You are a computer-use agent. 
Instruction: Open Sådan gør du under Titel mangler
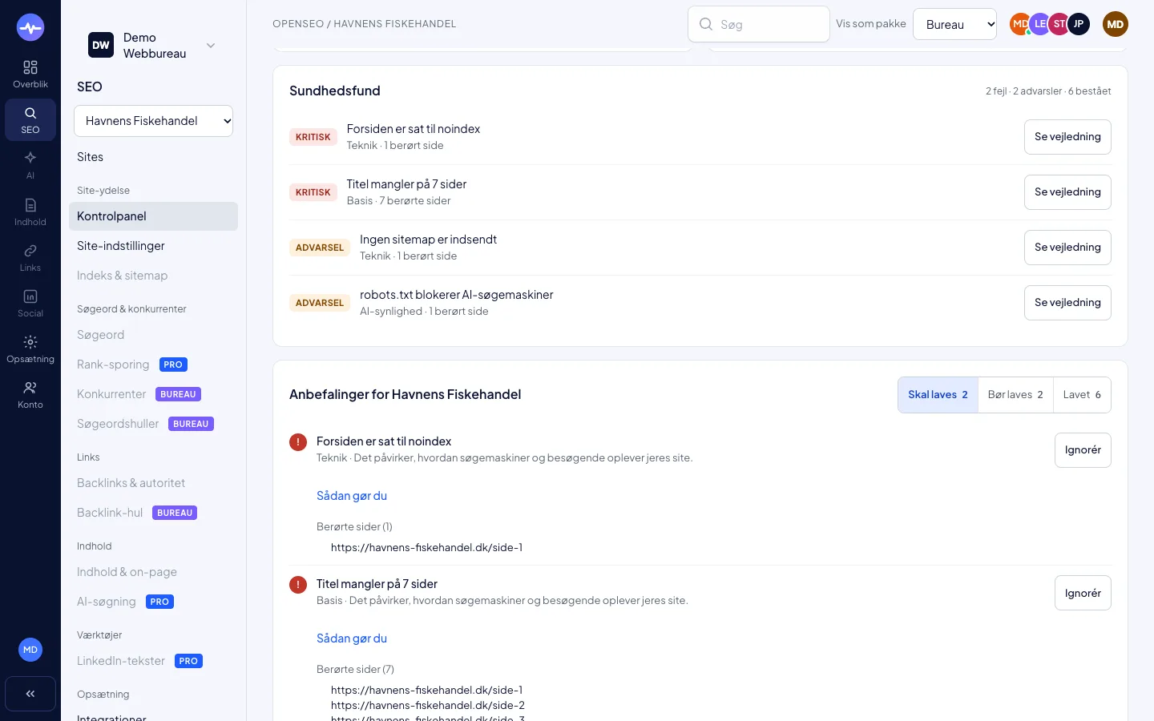pyautogui.click(x=352, y=638)
